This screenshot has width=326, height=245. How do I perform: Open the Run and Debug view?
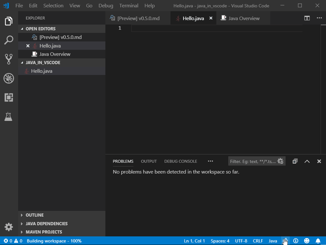click(9, 78)
